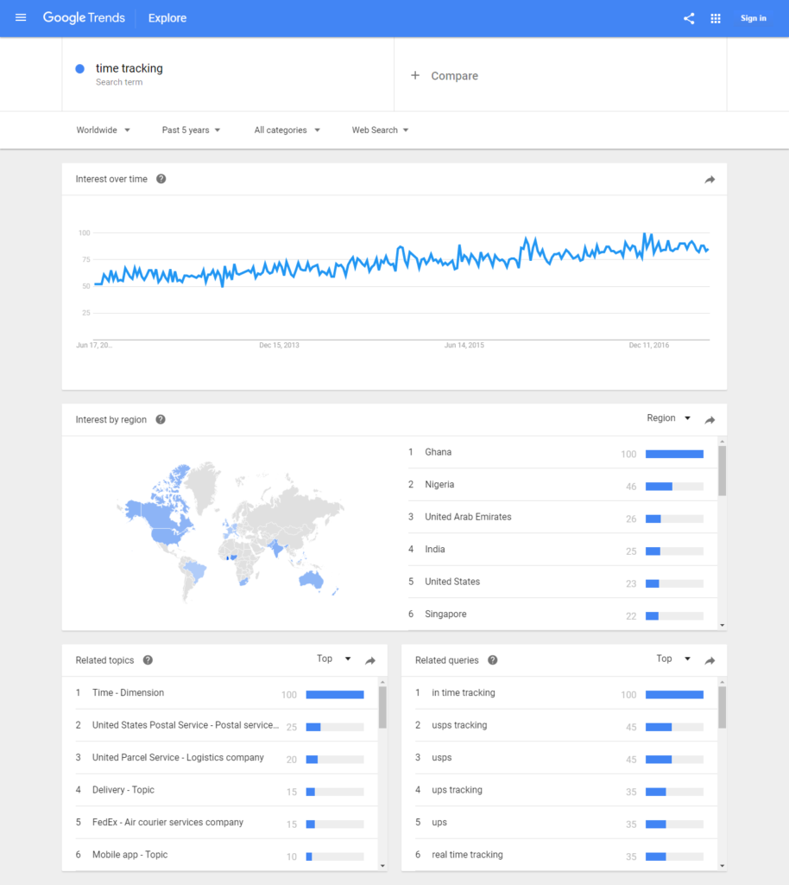This screenshot has height=885, width=789.
Task: Open the Region dropdown in Interest by region
Action: pyautogui.click(x=668, y=417)
